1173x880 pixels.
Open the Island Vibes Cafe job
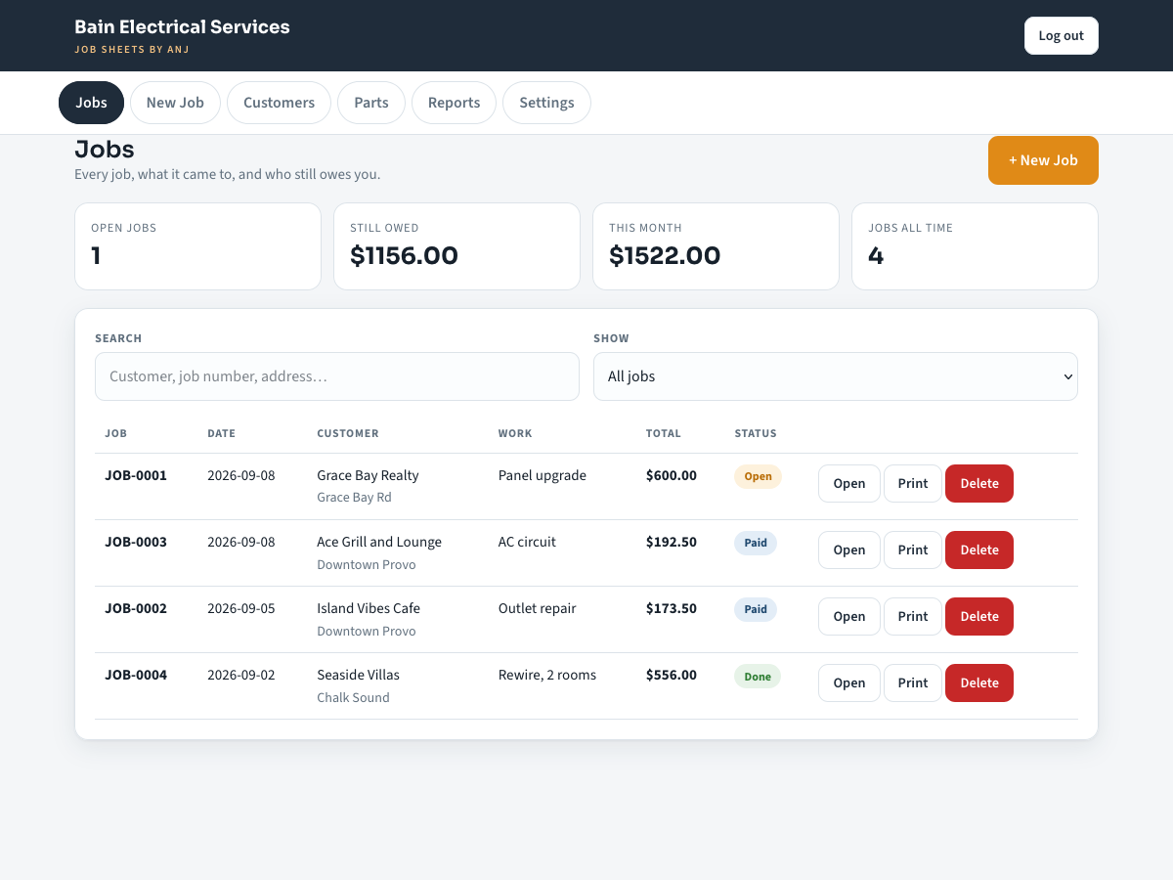pyautogui.click(x=848, y=616)
